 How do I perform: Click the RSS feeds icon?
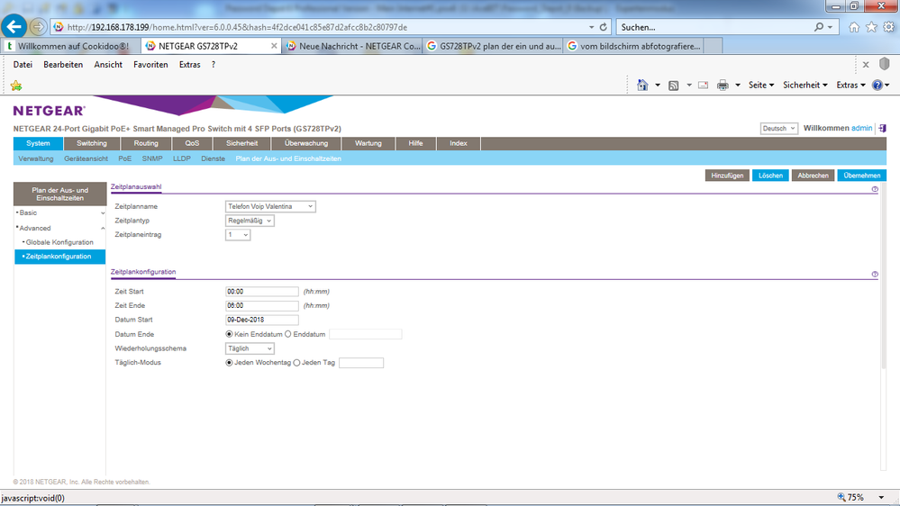pos(674,85)
